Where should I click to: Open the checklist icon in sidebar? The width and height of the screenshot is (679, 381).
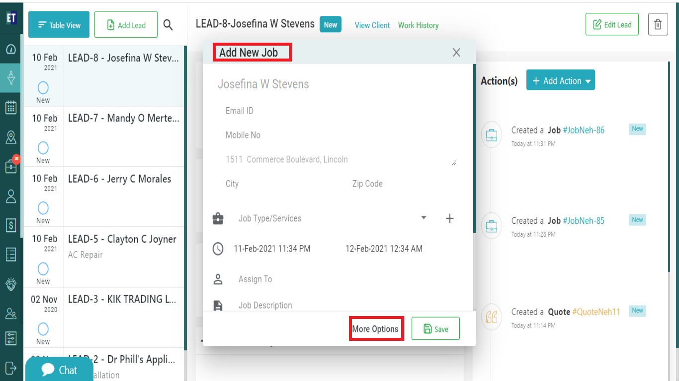coord(11,254)
